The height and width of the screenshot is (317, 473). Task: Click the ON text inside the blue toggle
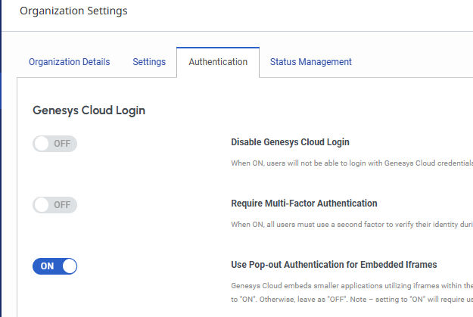coord(48,266)
